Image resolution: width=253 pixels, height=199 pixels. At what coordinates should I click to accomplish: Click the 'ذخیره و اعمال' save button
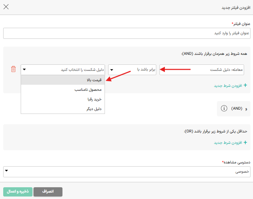click(x=18, y=192)
